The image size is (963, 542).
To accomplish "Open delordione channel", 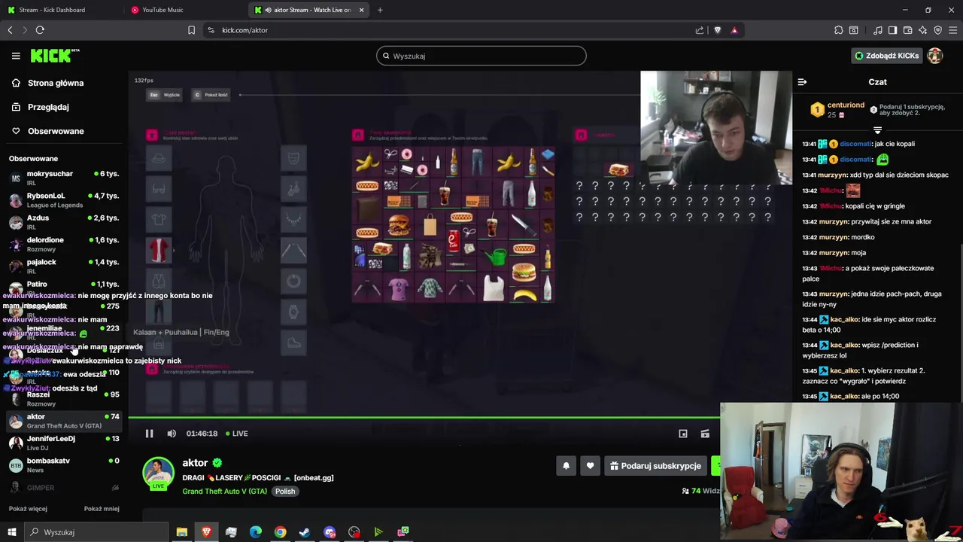I will [64, 244].
